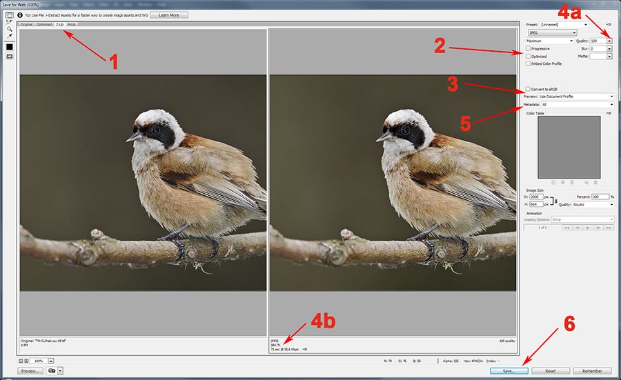Click the Learn More button
This screenshot has height=380, width=621.
point(169,15)
